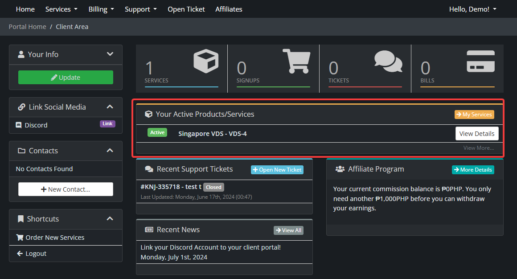Collapse the Contacts panel chevron
Viewport: 517px width, 279px height.
tap(110, 151)
